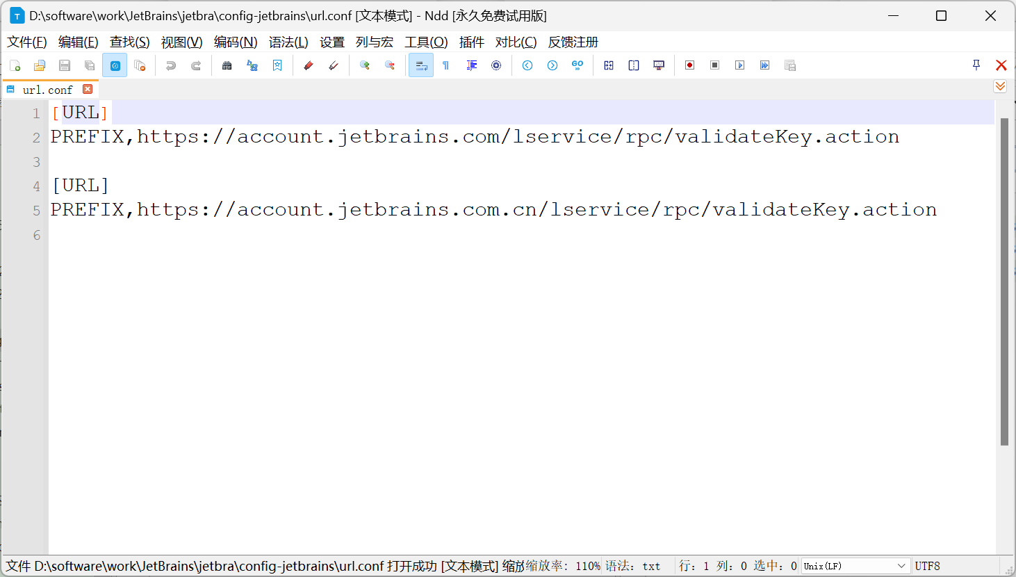Image resolution: width=1016 pixels, height=577 pixels.
Task: Start macro recording with the red dot
Action: [690, 65]
